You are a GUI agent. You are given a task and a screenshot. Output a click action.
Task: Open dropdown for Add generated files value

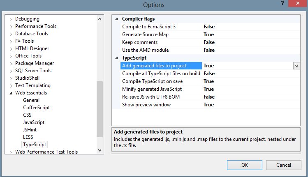pos(296,66)
